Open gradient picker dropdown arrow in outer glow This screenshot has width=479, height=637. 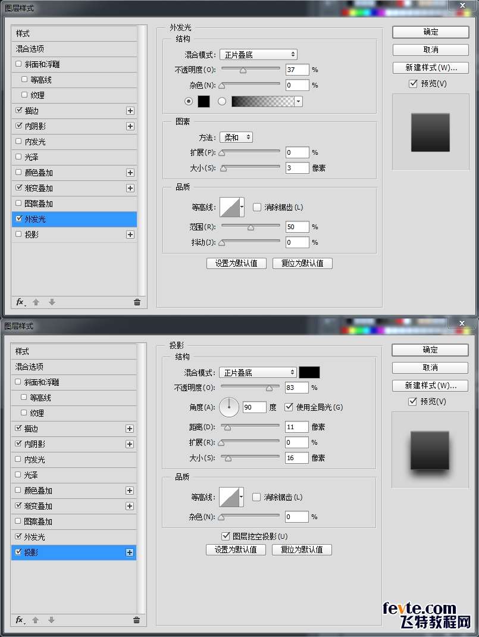click(x=299, y=101)
